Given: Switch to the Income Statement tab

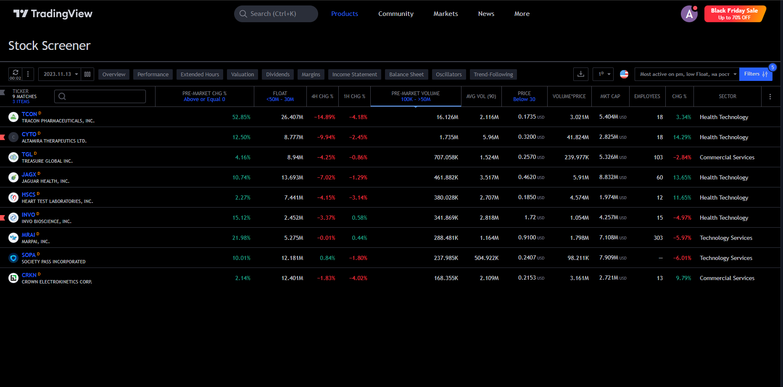Looking at the screenshot, I should point(355,74).
